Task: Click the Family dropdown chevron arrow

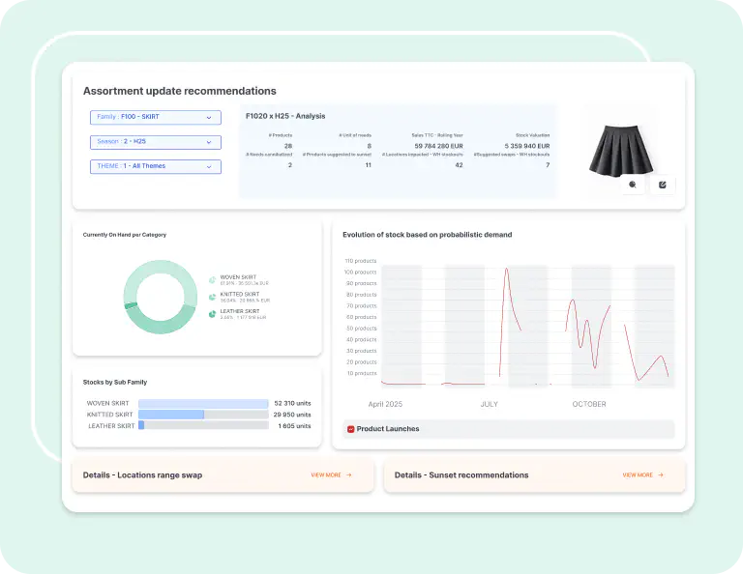Action: tap(209, 117)
